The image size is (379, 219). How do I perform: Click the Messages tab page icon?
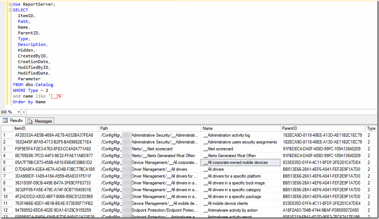30,121
